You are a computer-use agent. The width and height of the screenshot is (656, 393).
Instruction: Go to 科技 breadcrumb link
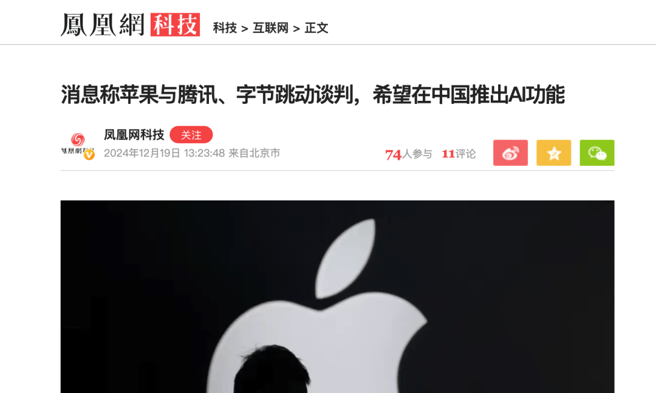pos(225,28)
